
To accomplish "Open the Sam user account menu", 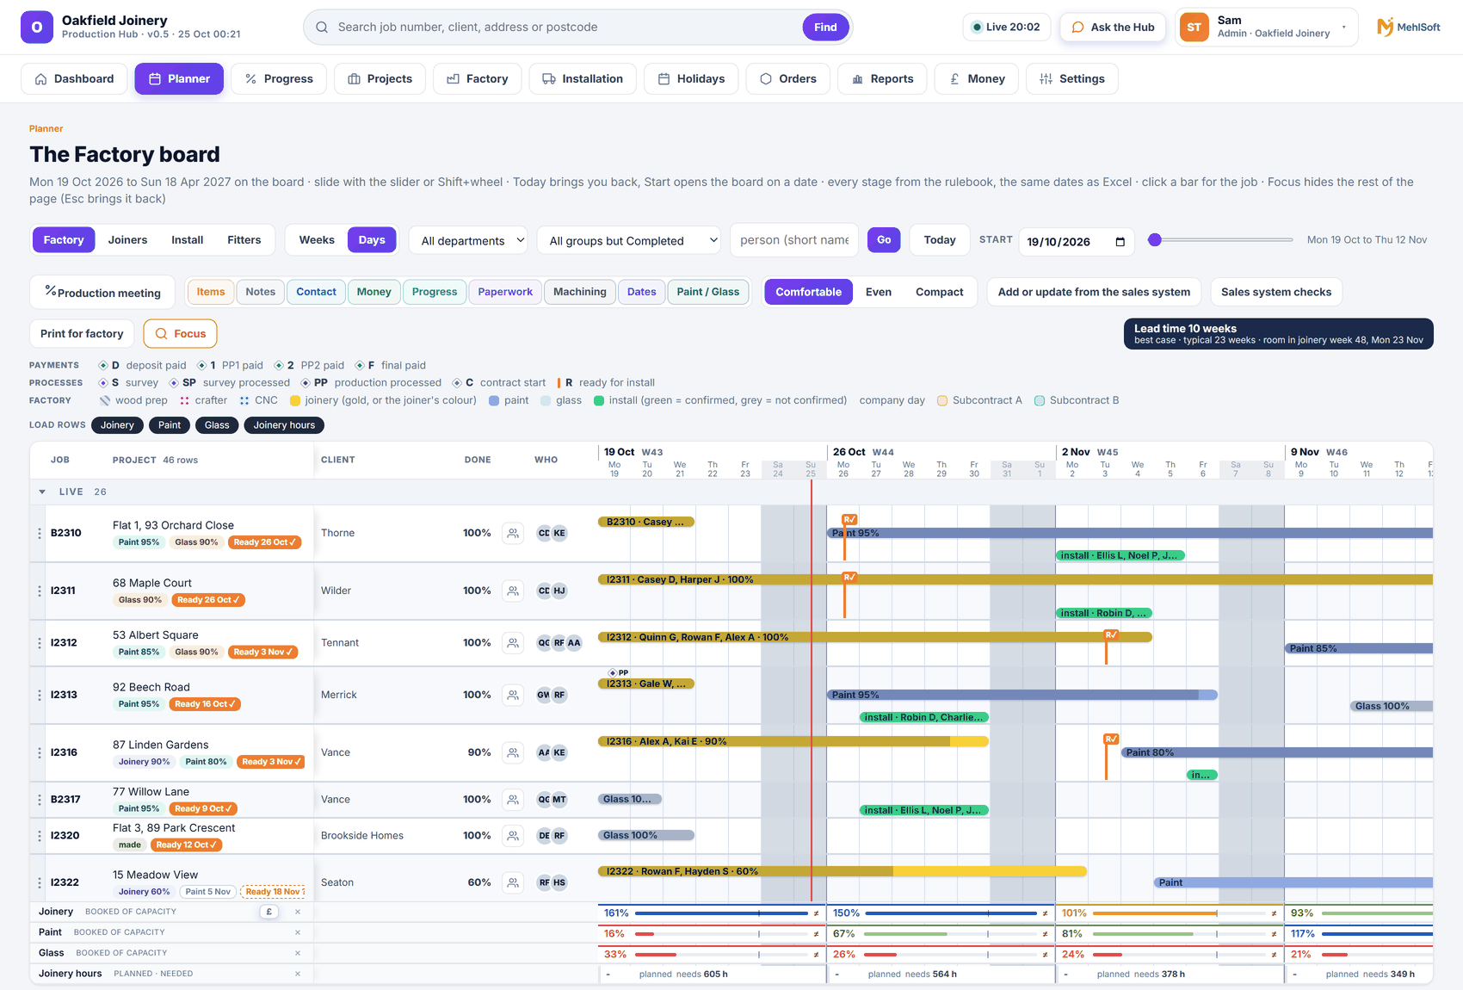I will click(1267, 28).
